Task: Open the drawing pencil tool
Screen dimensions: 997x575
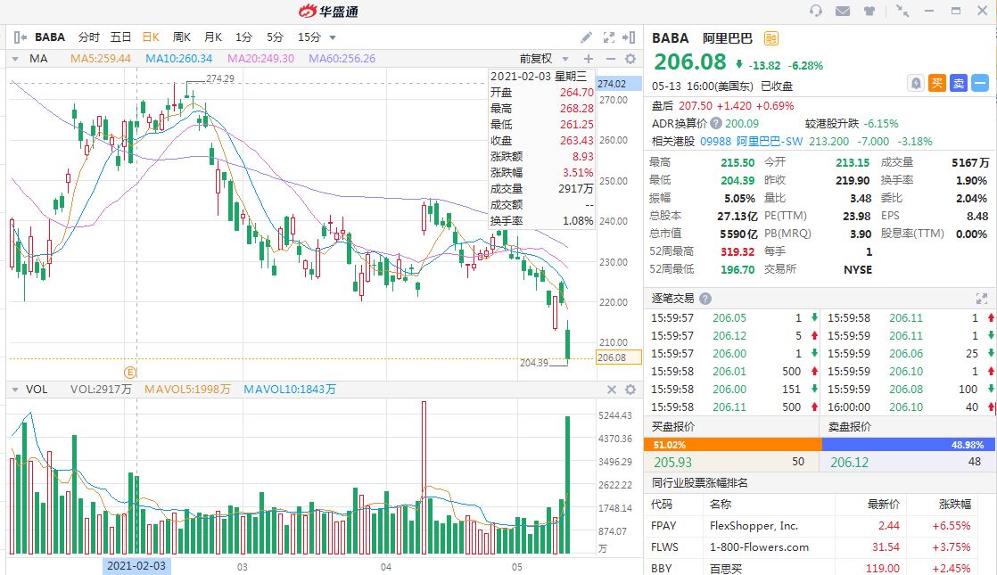Action: click(x=586, y=37)
